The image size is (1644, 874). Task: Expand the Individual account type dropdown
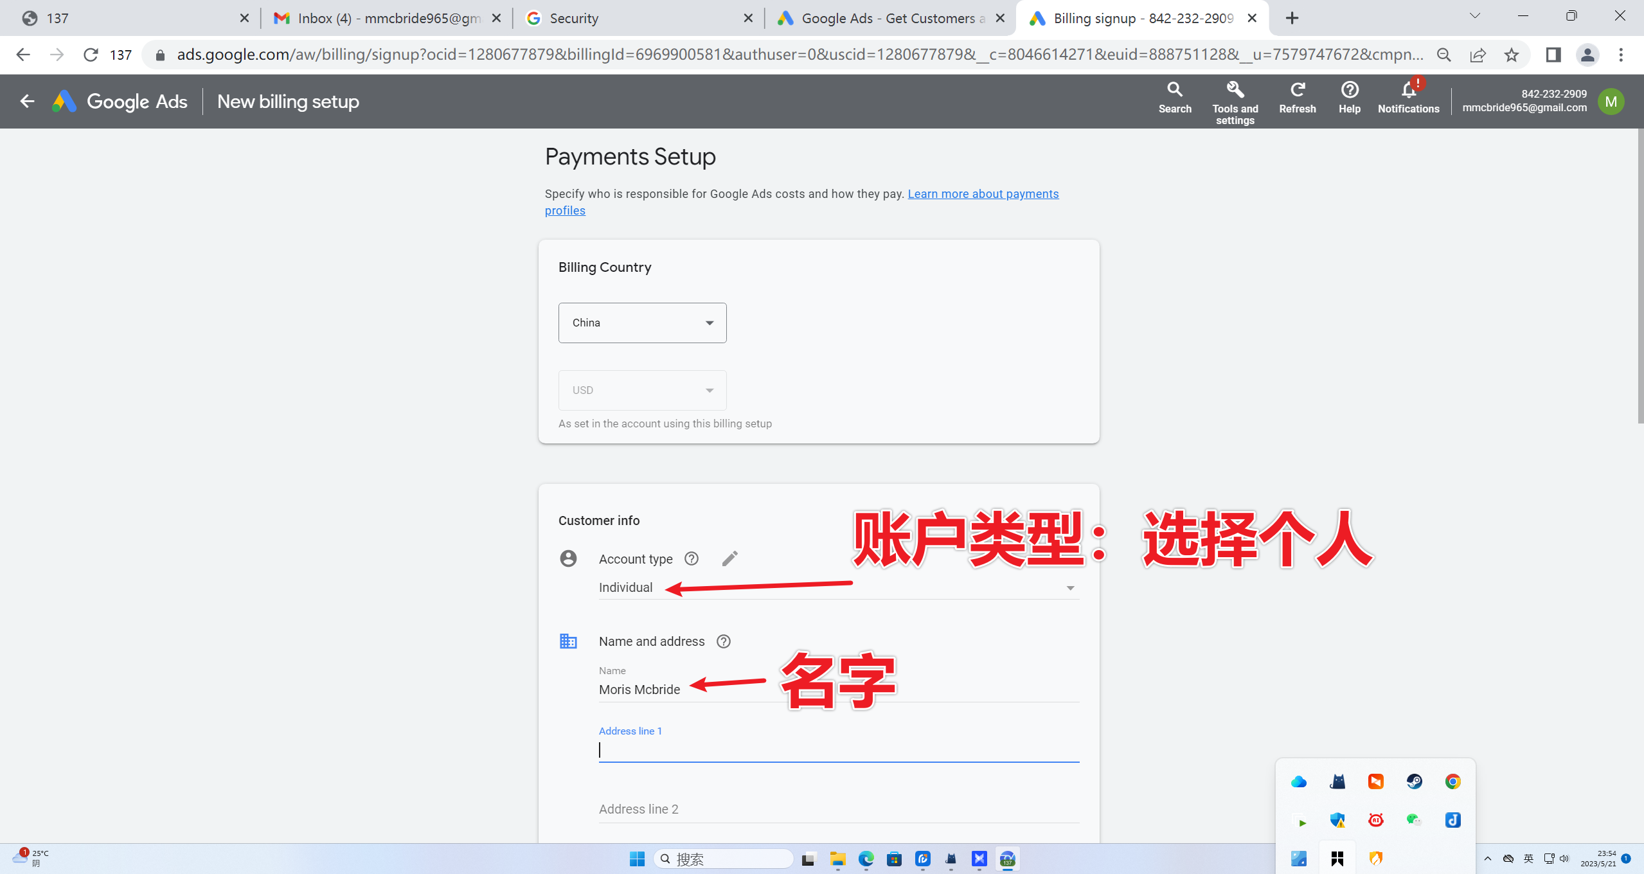point(1070,588)
